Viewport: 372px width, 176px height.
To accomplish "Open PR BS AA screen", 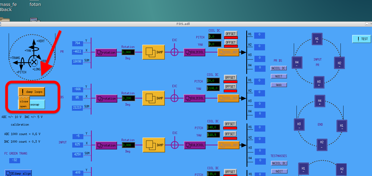I will click(279, 85).
